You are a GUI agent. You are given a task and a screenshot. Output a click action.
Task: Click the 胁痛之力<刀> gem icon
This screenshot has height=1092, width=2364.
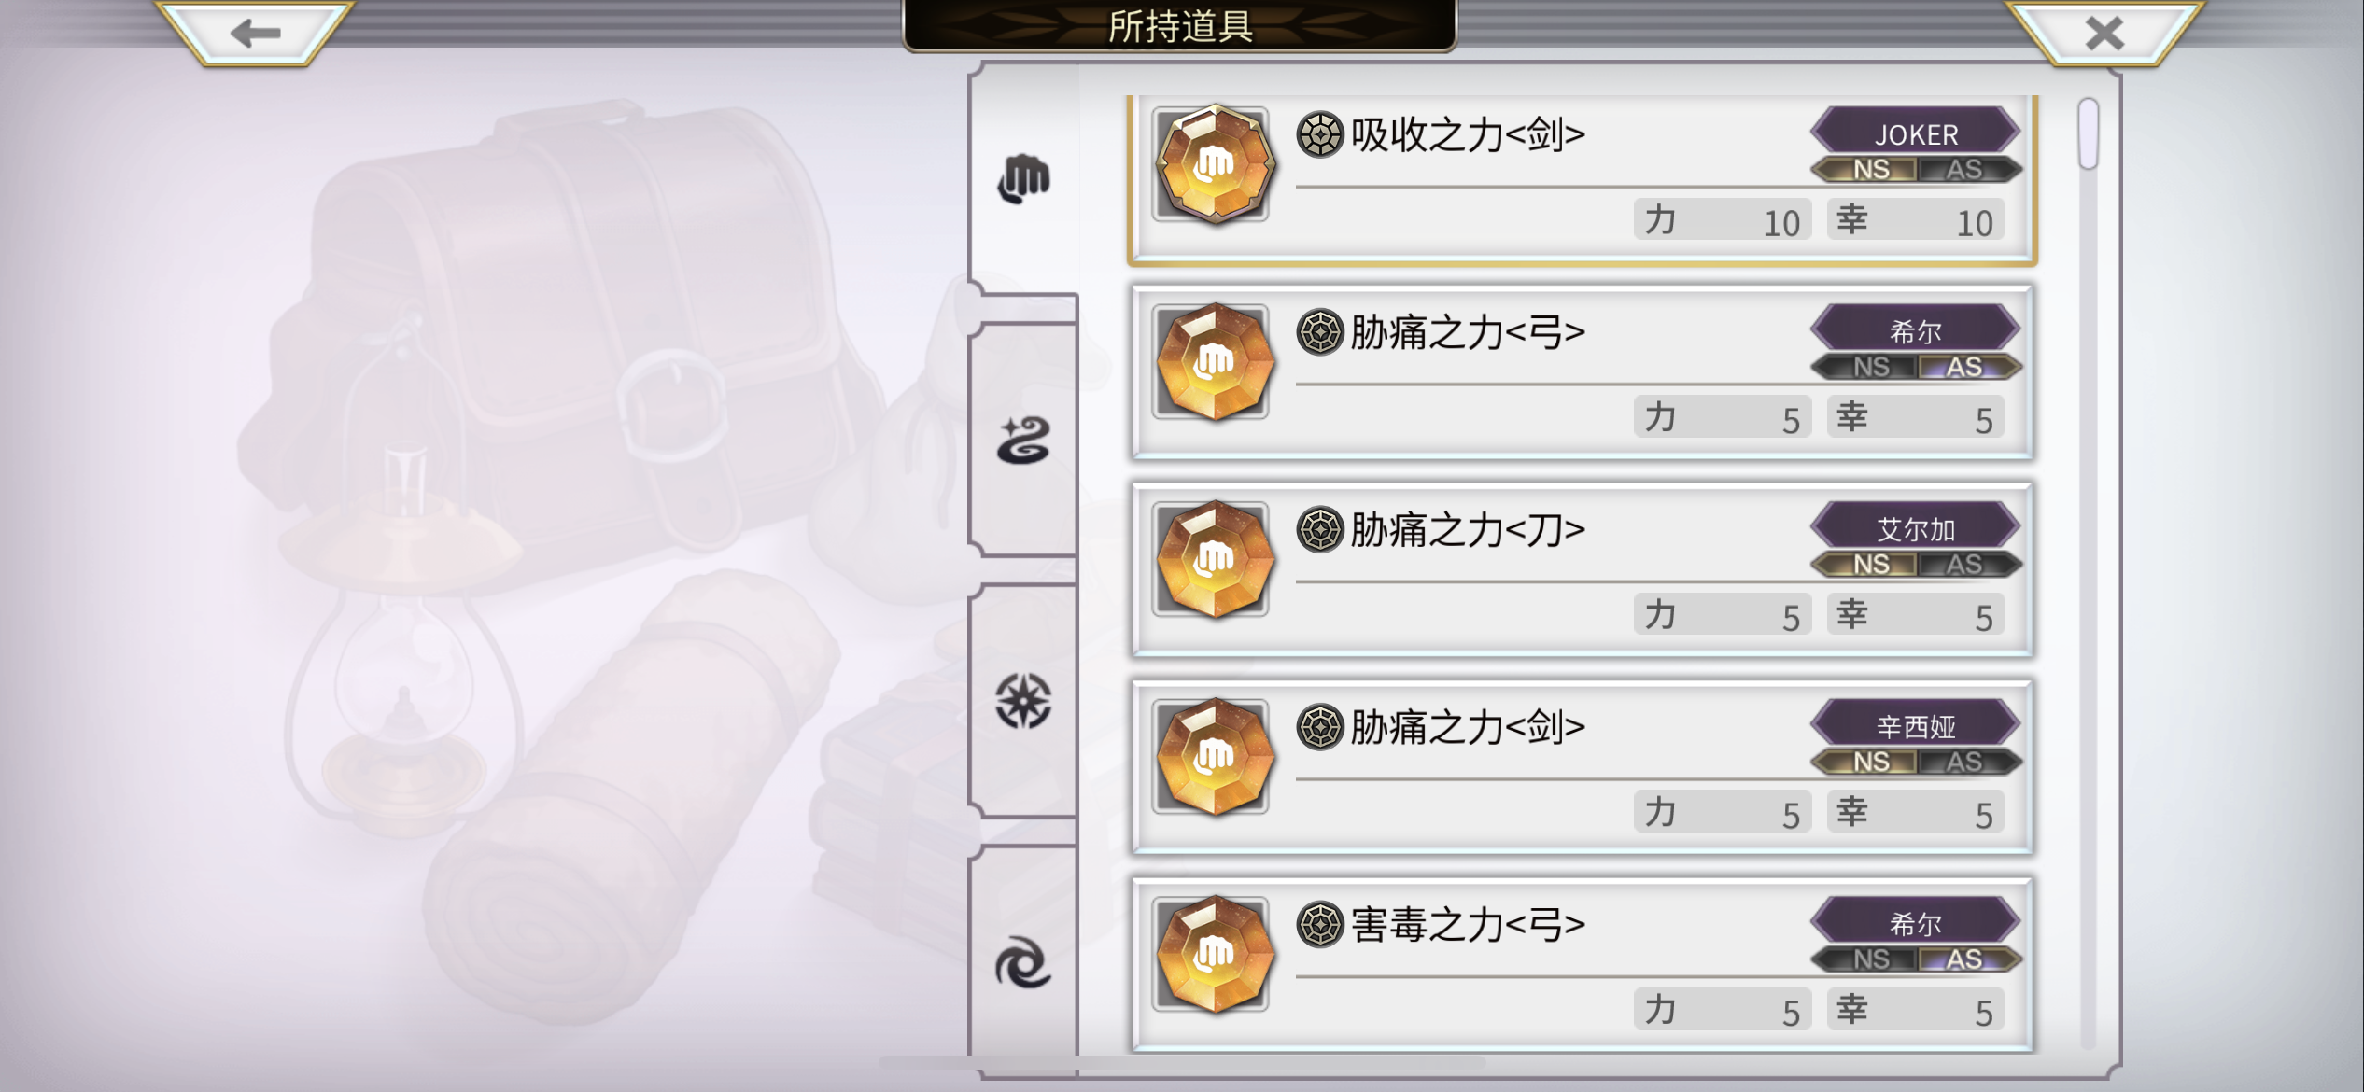click(x=1213, y=559)
